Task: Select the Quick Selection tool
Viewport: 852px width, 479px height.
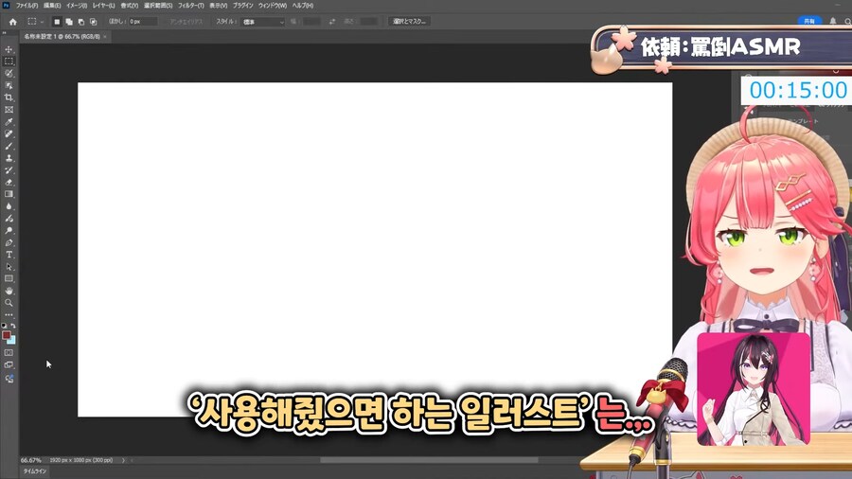Action: [x=9, y=73]
